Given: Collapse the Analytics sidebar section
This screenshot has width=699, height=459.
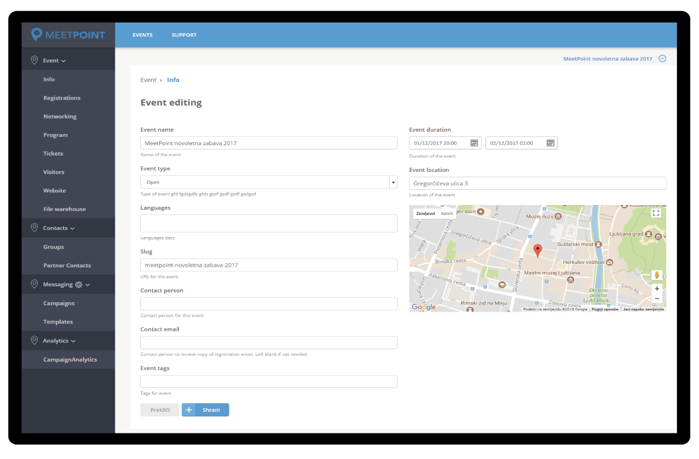Looking at the screenshot, I should coord(73,341).
